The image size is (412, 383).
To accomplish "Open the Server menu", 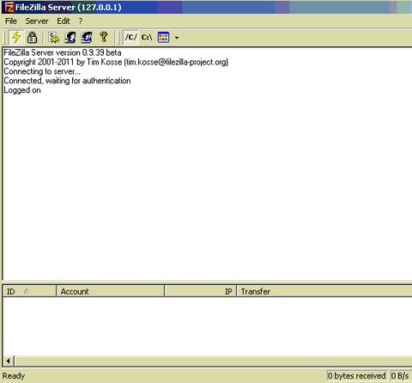I will [x=37, y=21].
